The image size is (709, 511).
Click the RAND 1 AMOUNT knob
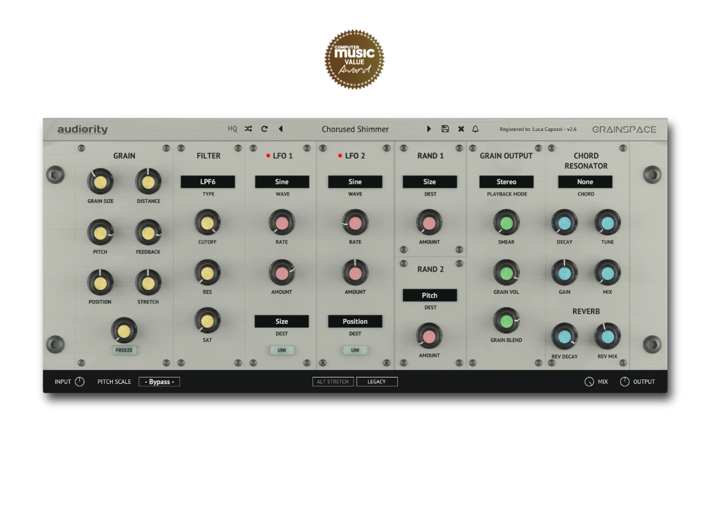pyautogui.click(x=429, y=223)
